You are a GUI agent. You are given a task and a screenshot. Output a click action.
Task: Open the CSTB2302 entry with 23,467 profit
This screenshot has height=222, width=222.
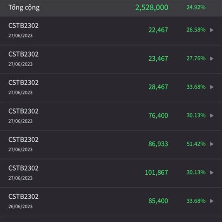tap(111, 59)
